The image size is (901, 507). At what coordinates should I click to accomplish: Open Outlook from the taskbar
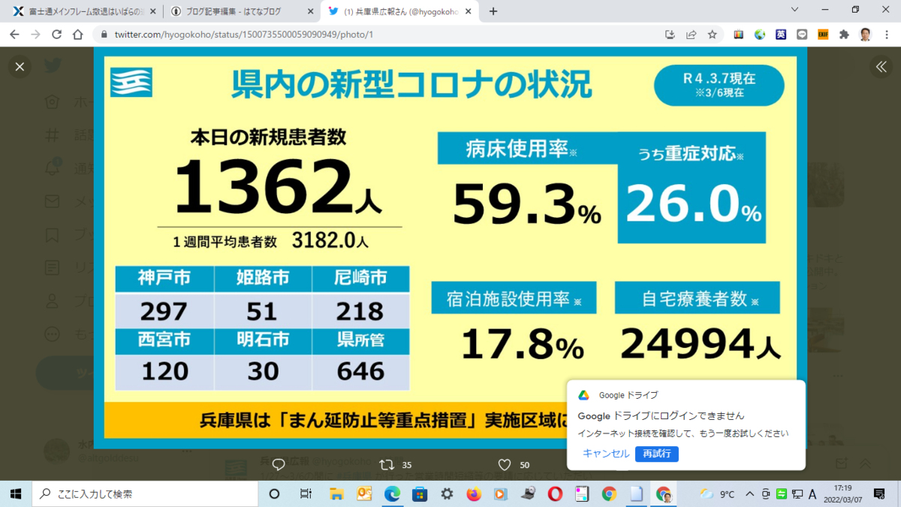tap(364, 493)
